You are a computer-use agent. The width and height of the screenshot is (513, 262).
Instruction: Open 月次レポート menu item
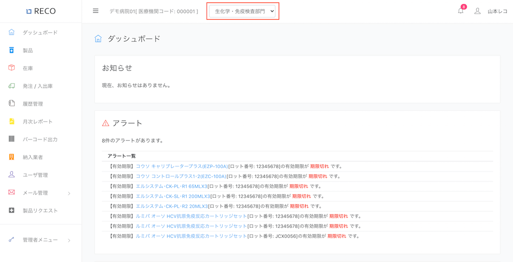(x=37, y=122)
